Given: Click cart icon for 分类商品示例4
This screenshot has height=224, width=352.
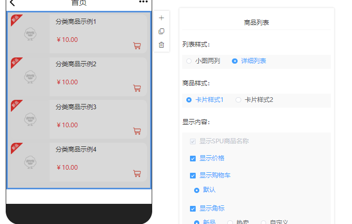Looking at the screenshot, I should point(137,174).
